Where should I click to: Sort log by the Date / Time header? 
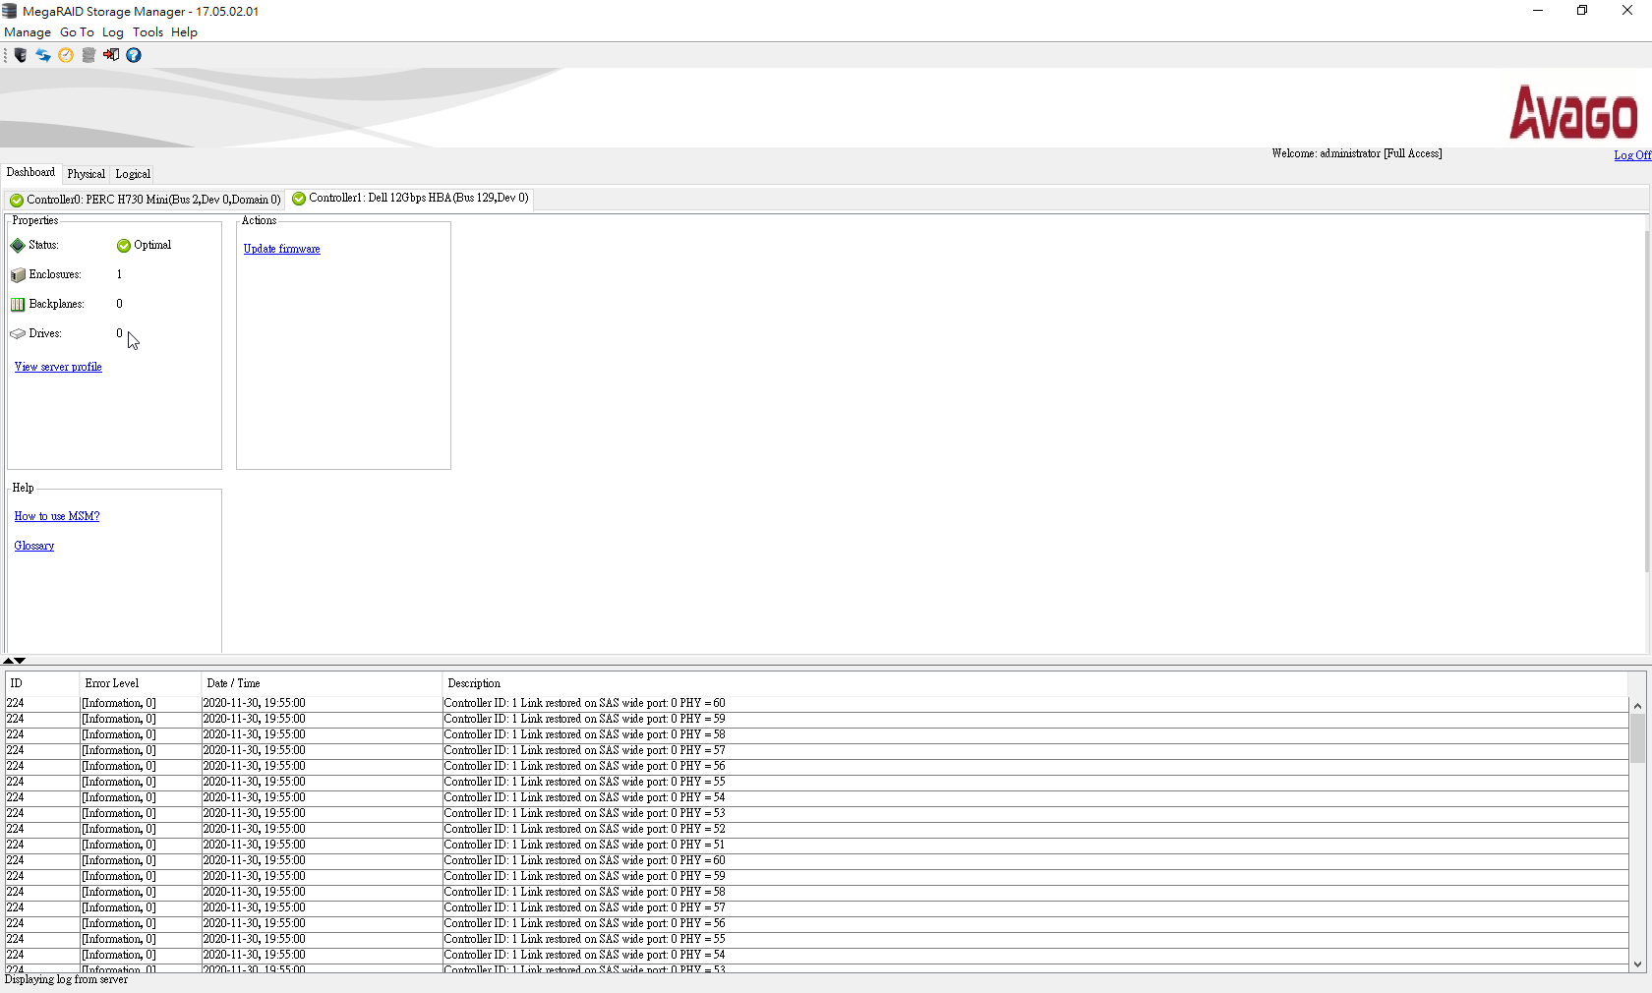pyautogui.click(x=322, y=683)
